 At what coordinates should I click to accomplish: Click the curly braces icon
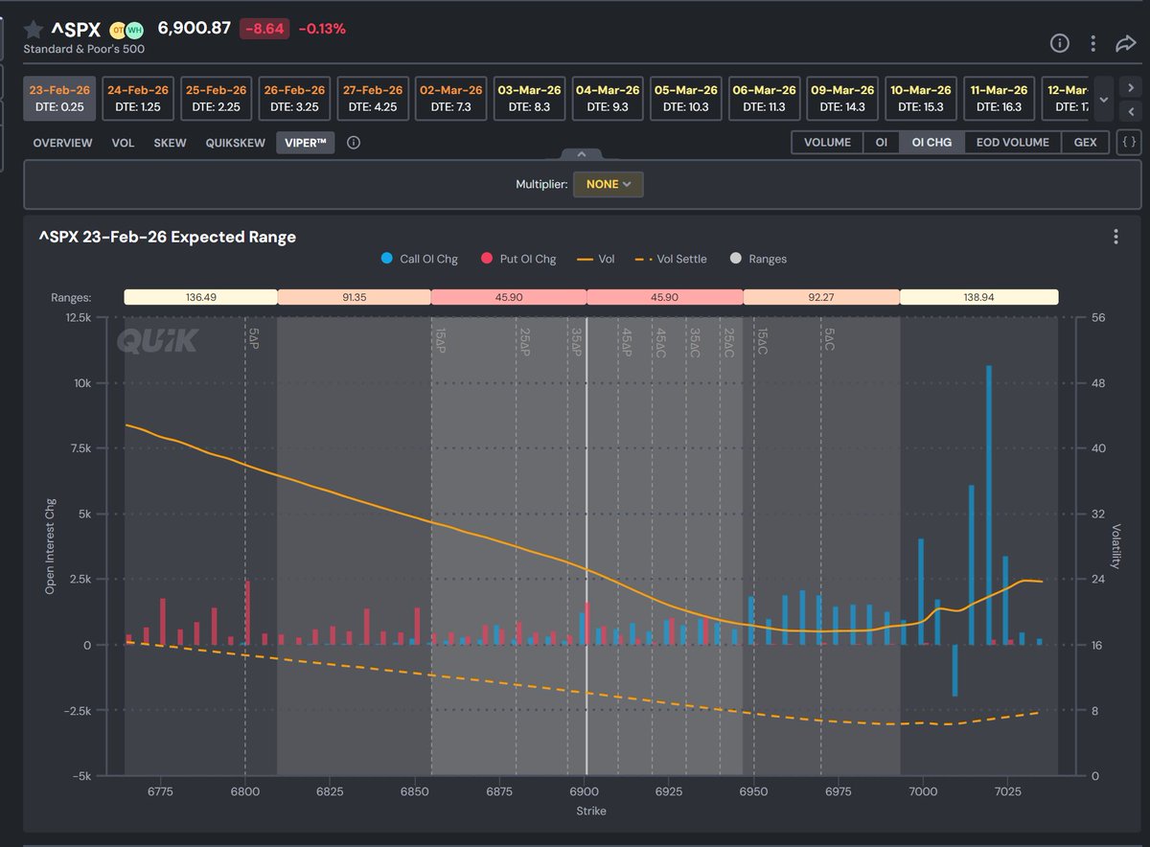coord(1130,143)
